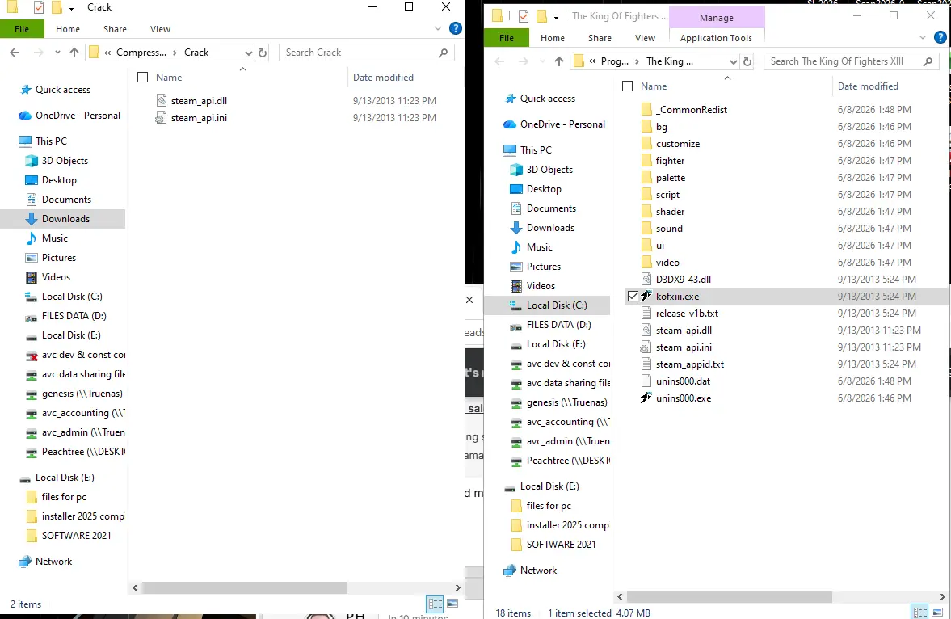Open OneDrive - Personal in King Of Fighters sidebar
The width and height of the screenshot is (951, 619).
point(562,124)
